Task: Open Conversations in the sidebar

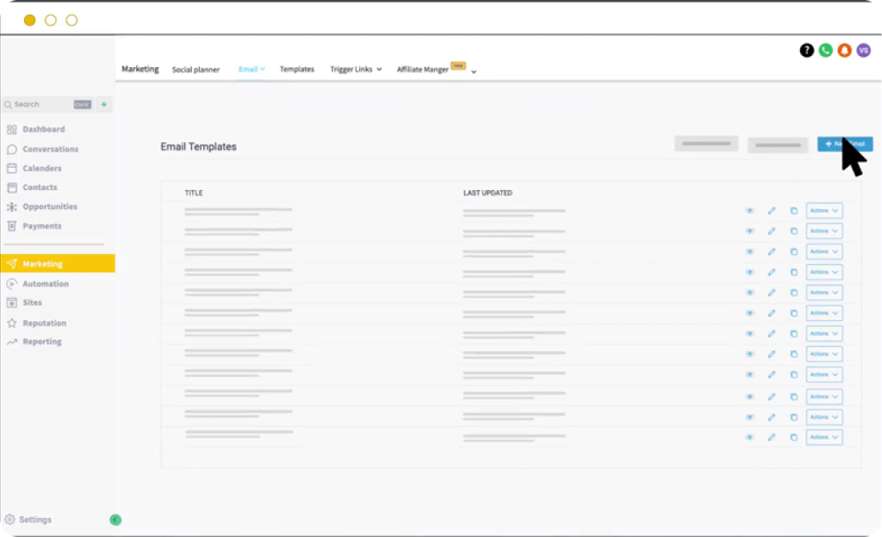Action: coord(50,149)
